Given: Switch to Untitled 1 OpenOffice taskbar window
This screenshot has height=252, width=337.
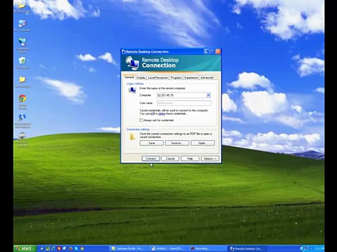Looking at the screenshot, I should click(x=168, y=248).
